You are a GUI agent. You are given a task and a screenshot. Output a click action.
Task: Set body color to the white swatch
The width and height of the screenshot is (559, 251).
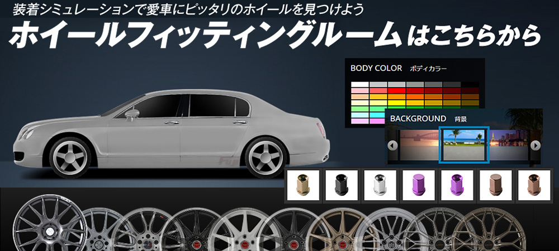click(359, 85)
